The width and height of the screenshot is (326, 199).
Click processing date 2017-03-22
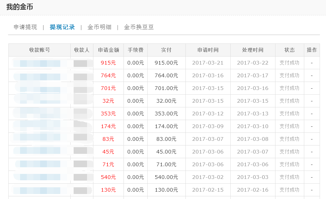click(x=253, y=63)
